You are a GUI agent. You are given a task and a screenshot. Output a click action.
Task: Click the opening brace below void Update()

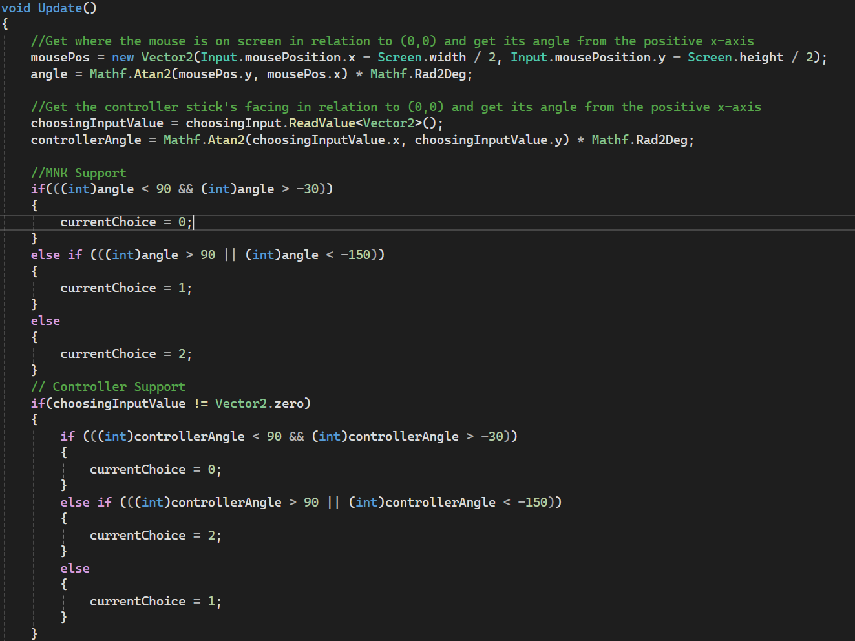(x=5, y=25)
